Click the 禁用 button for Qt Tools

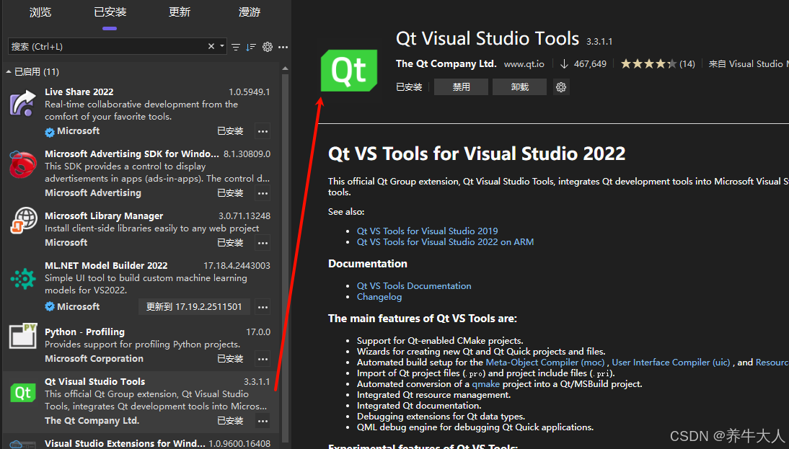(461, 87)
